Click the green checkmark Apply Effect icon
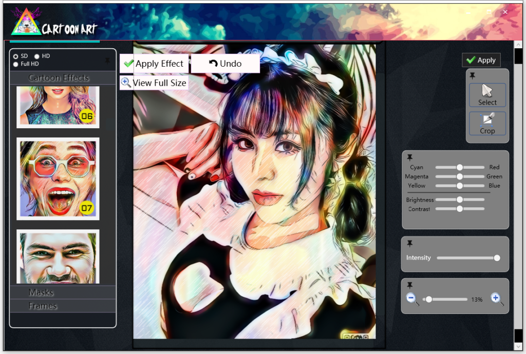This screenshot has height=354, width=526. click(128, 64)
